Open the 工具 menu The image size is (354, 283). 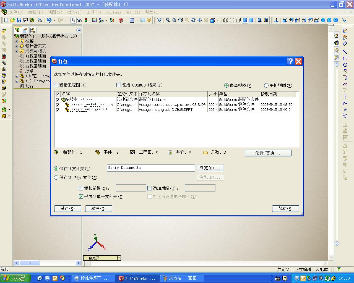point(93,12)
